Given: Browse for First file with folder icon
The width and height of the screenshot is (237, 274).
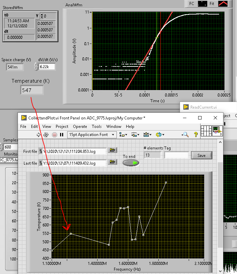Looking at the screenshot, I should pyautogui.click(x=112, y=150).
